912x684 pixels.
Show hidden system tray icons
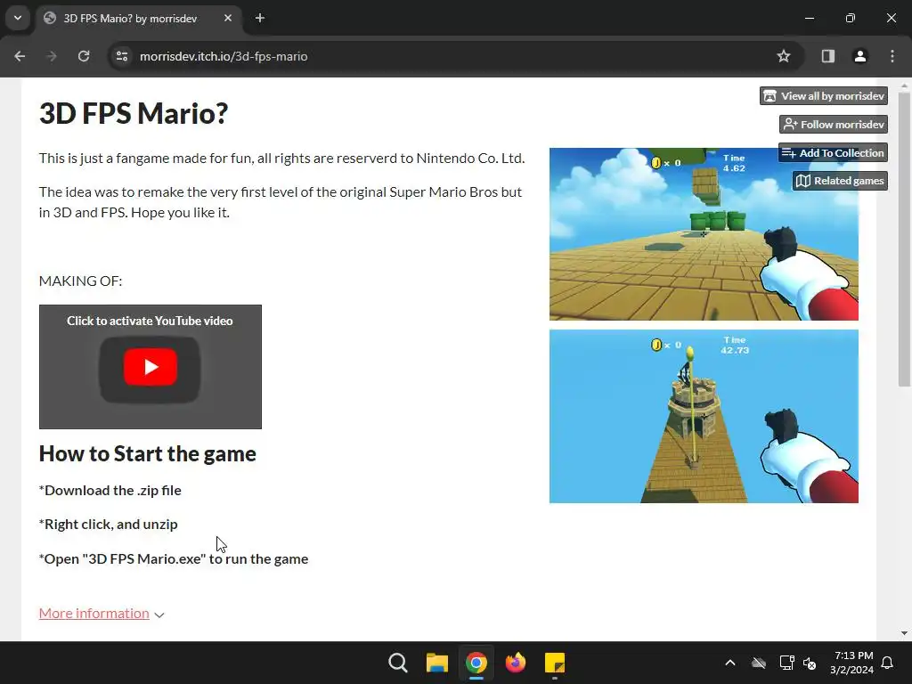pos(730,663)
